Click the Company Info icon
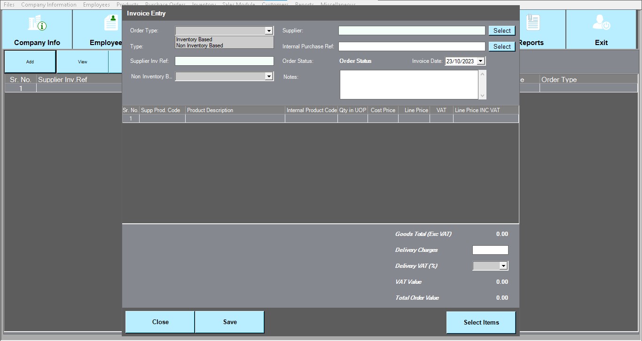Screen dimensions: 642x341 point(37,29)
